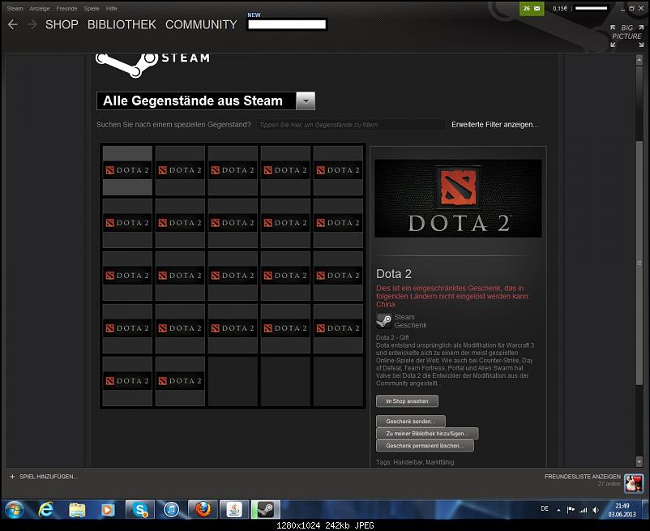
Task: Go back with the left arrow
Action: 13,24
